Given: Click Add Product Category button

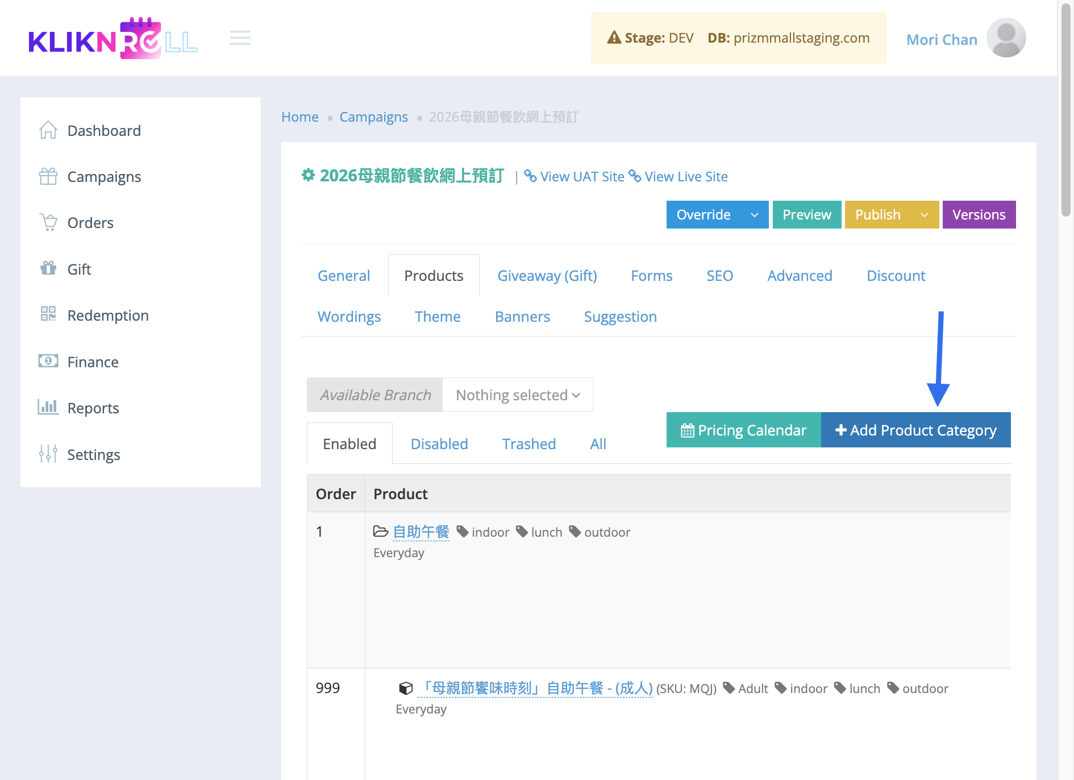Looking at the screenshot, I should tap(915, 430).
